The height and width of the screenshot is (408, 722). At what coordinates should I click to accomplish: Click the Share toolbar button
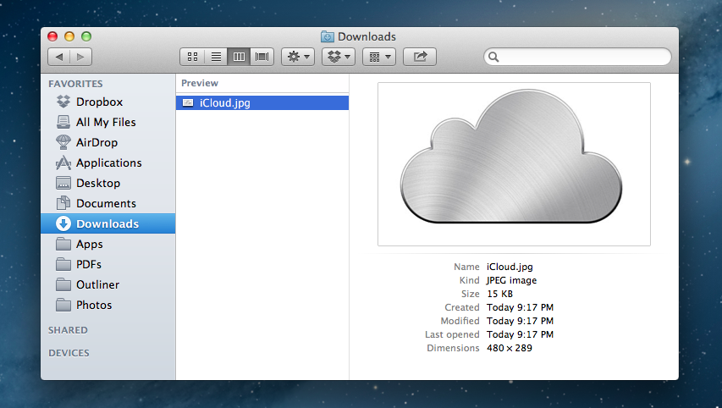(x=420, y=57)
